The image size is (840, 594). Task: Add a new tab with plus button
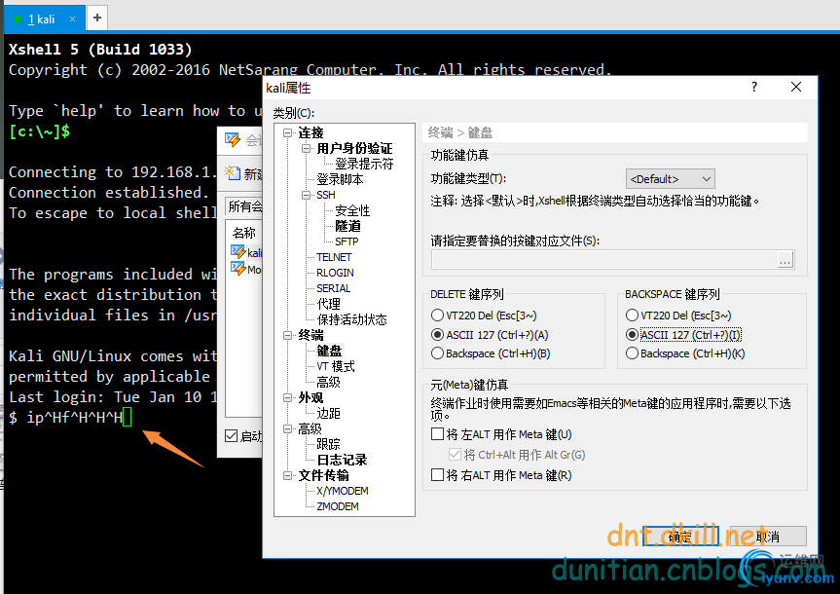click(97, 18)
